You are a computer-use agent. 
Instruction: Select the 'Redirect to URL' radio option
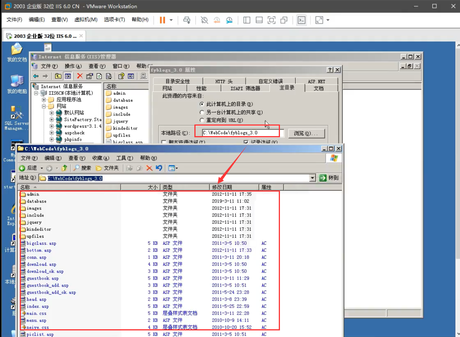[x=202, y=121]
